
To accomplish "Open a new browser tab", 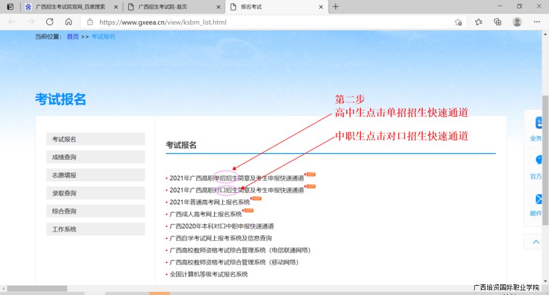I will coord(335,7).
